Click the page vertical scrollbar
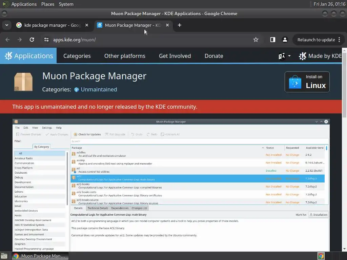 coord(344,85)
